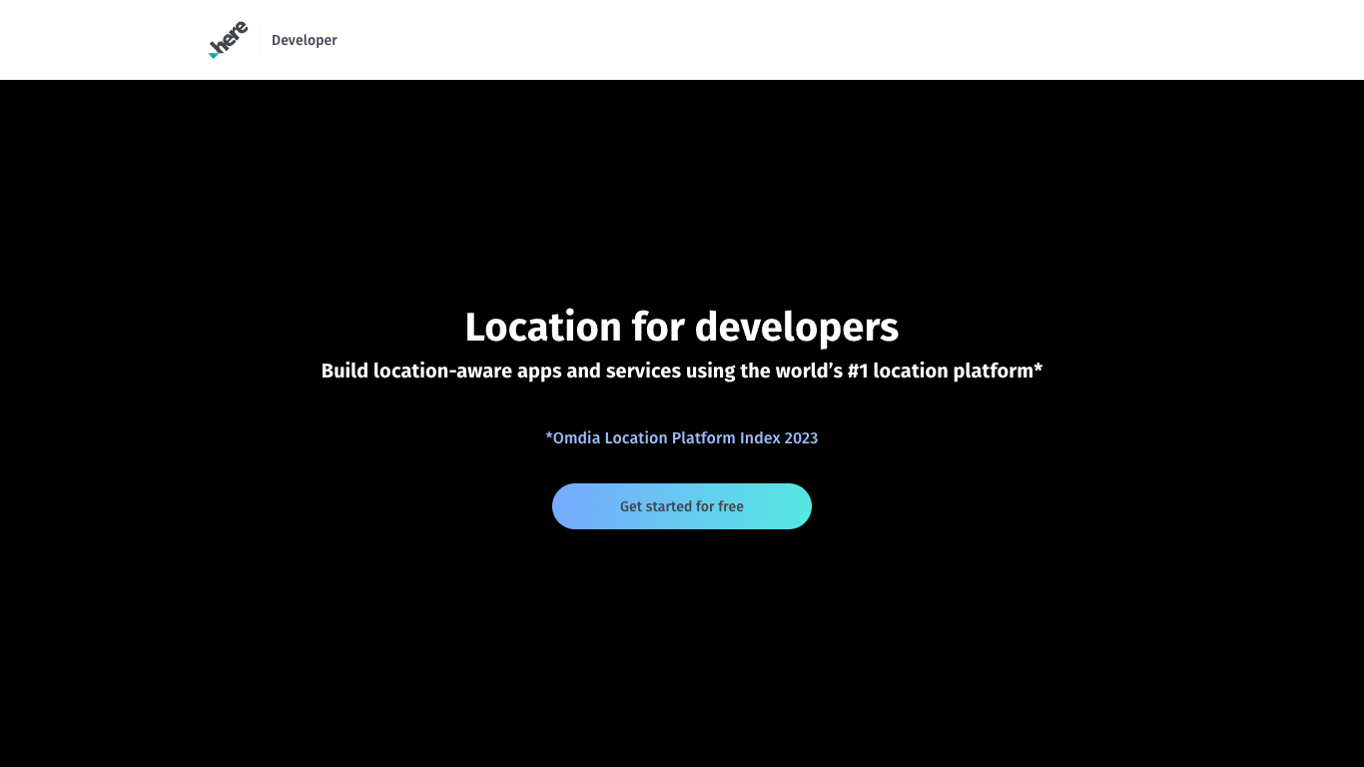The image size is (1364, 767).
Task: Open the Omdia Location Platform Index 2023 link
Action: (681, 437)
